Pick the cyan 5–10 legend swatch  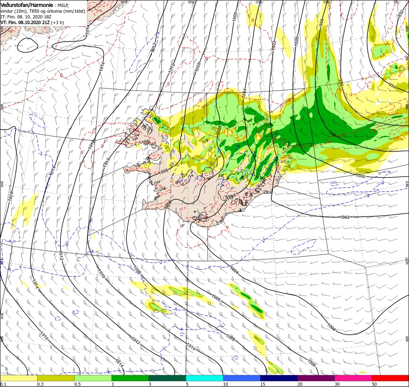[x=204, y=378]
